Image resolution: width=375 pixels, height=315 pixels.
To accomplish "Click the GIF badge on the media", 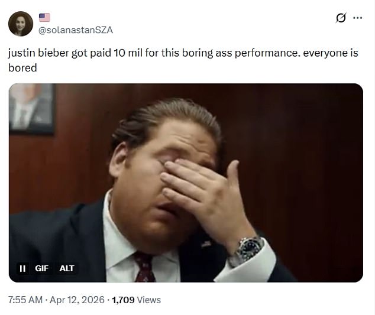I will pos(41,268).
